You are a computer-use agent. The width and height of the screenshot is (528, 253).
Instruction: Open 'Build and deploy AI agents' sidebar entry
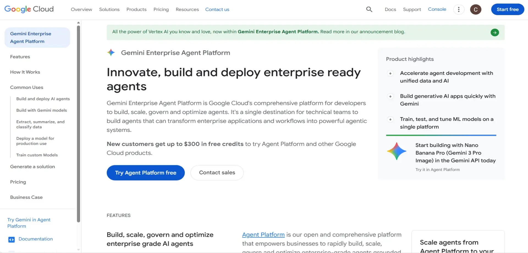[43, 99]
